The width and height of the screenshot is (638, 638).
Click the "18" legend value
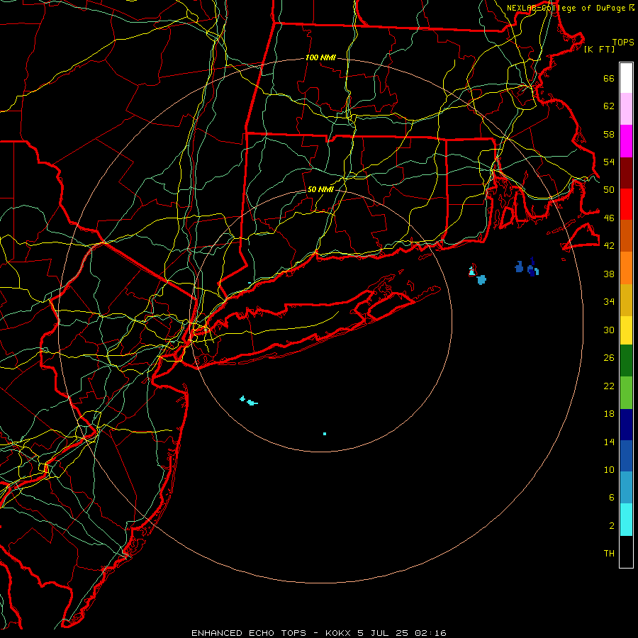pyautogui.click(x=609, y=414)
